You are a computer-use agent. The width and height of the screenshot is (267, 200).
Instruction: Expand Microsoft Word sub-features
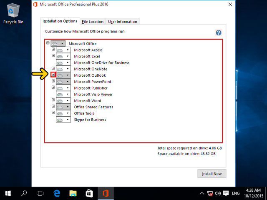[53, 100]
